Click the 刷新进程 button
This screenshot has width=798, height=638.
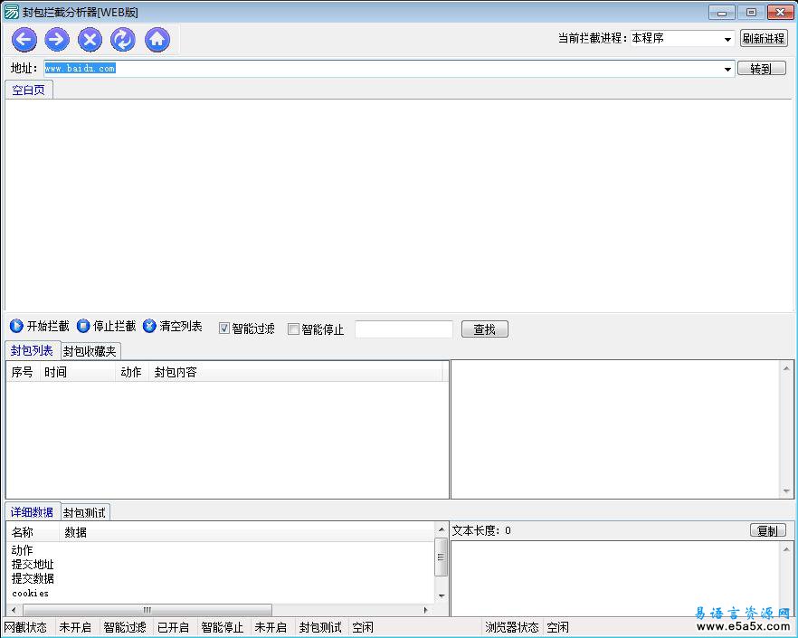(764, 38)
